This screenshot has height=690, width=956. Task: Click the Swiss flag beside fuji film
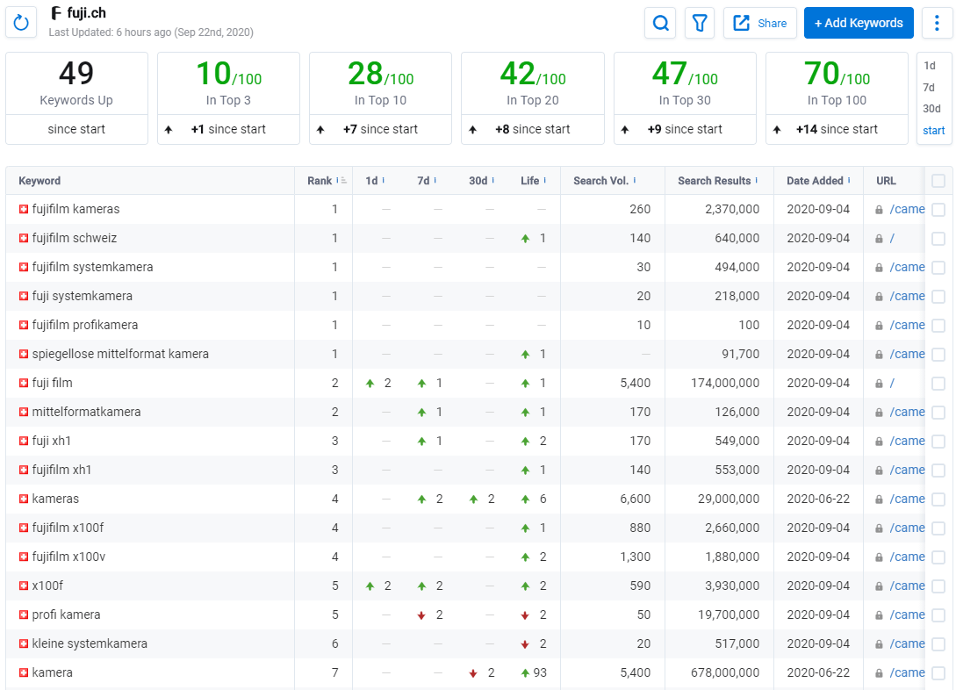24,383
